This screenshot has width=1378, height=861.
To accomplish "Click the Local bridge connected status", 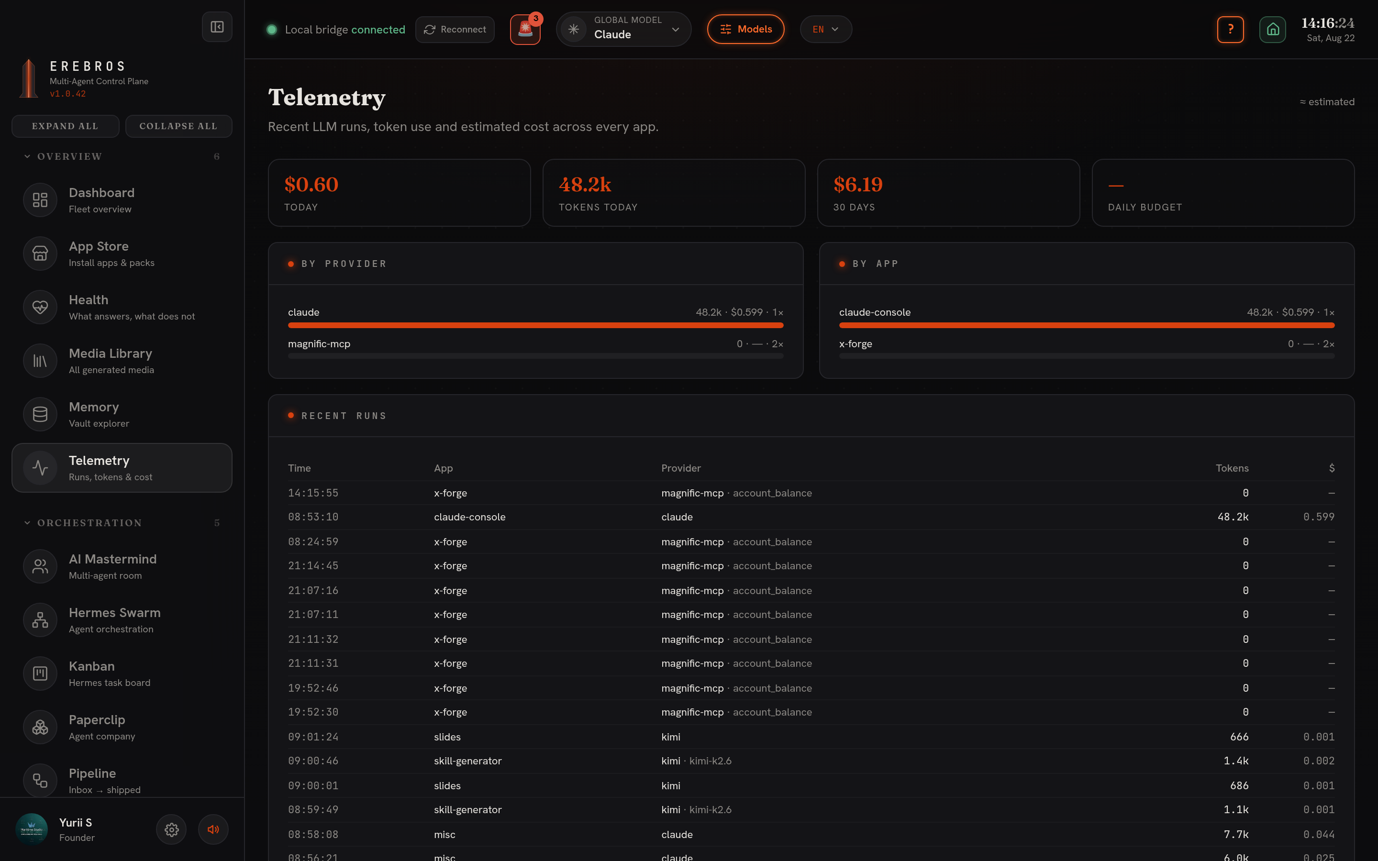I will [x=336, y=30].
